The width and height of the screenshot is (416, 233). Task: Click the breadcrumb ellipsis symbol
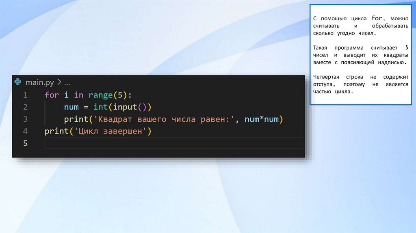67,84
